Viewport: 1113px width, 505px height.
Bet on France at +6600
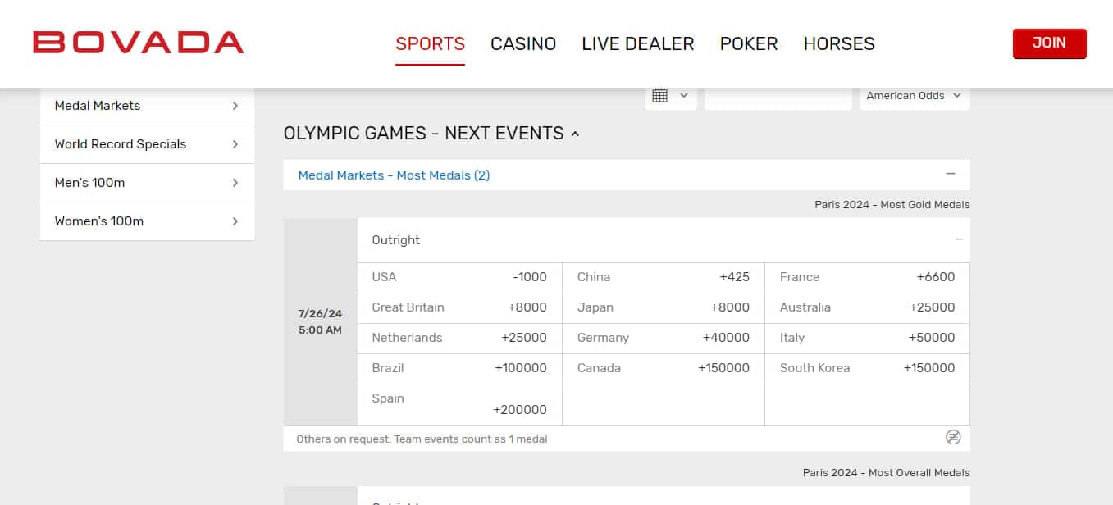point(867,277)
